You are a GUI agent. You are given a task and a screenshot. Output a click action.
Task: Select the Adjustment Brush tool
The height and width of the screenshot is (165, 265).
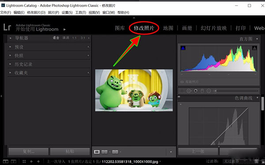[x=216, y=91]
